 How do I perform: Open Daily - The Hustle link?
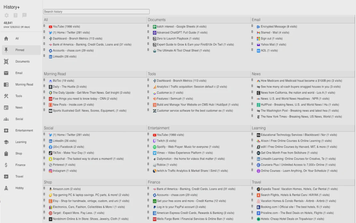pyautogui.click(x=70, y=87)
